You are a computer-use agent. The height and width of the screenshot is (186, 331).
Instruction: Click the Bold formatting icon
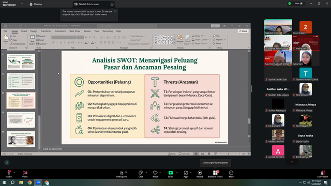click(x=53, y=42)
